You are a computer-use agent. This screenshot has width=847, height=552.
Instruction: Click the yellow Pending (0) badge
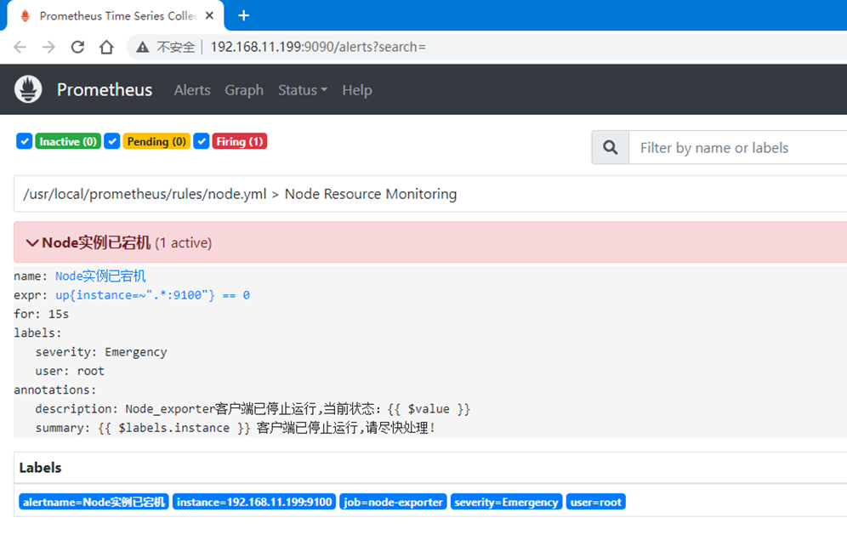pos(156,141)
